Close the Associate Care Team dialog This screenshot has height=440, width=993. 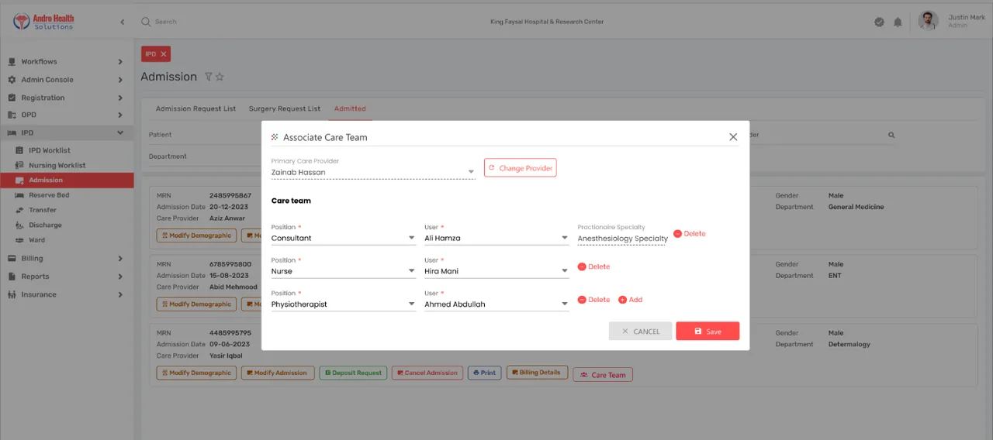pos(733,137)
